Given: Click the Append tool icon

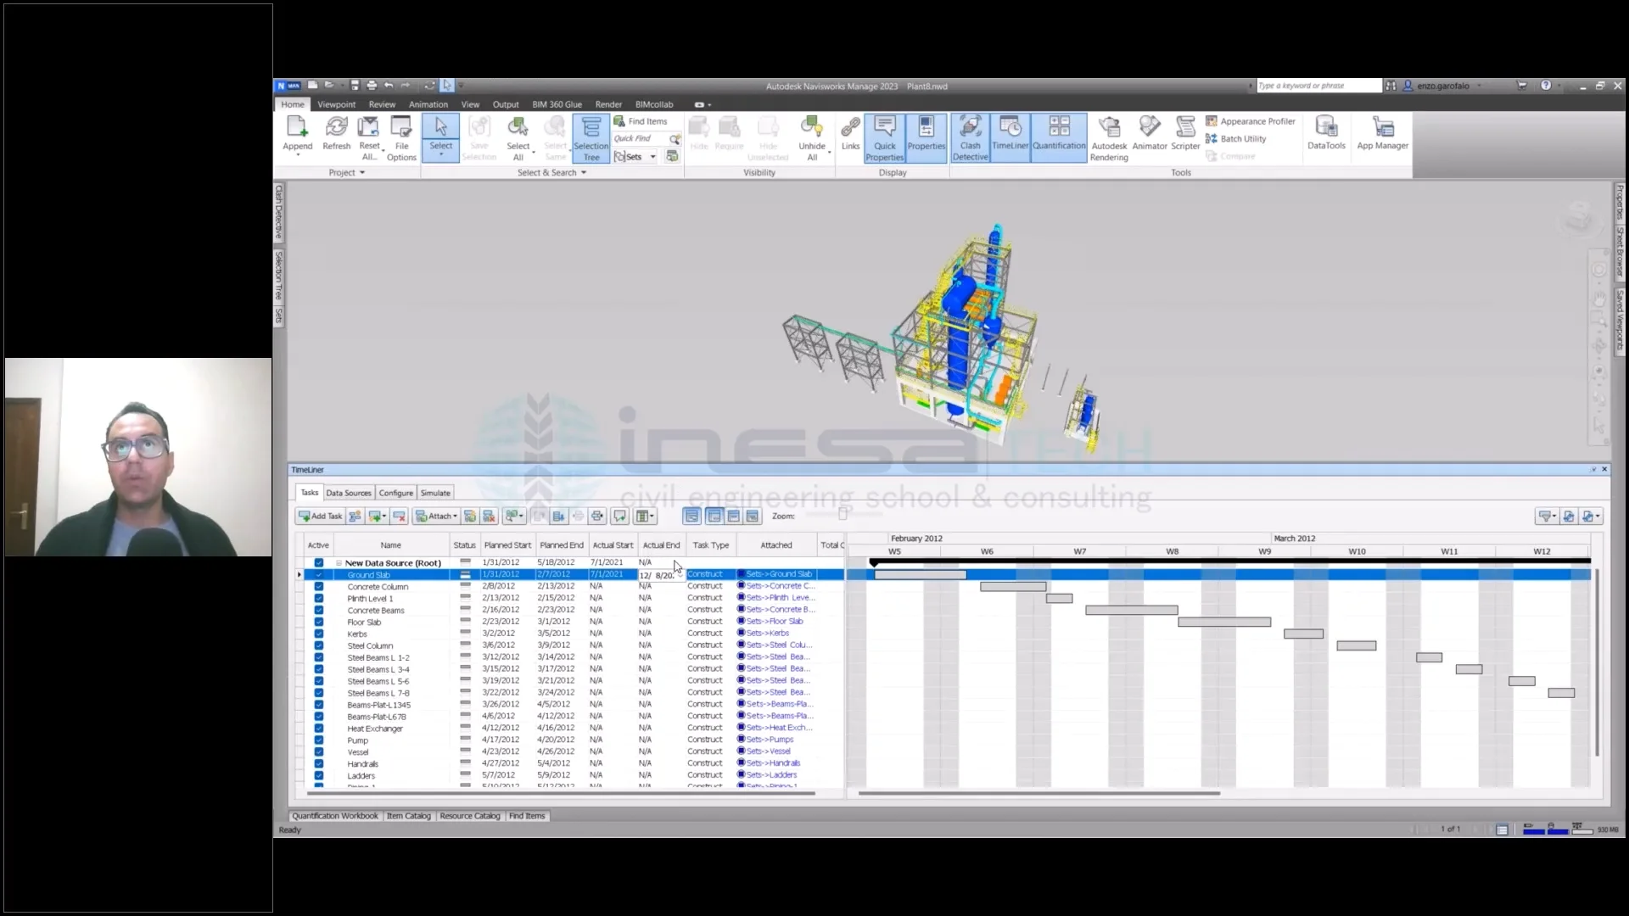Looking at the screenshot, I should [x=297, y=128].
